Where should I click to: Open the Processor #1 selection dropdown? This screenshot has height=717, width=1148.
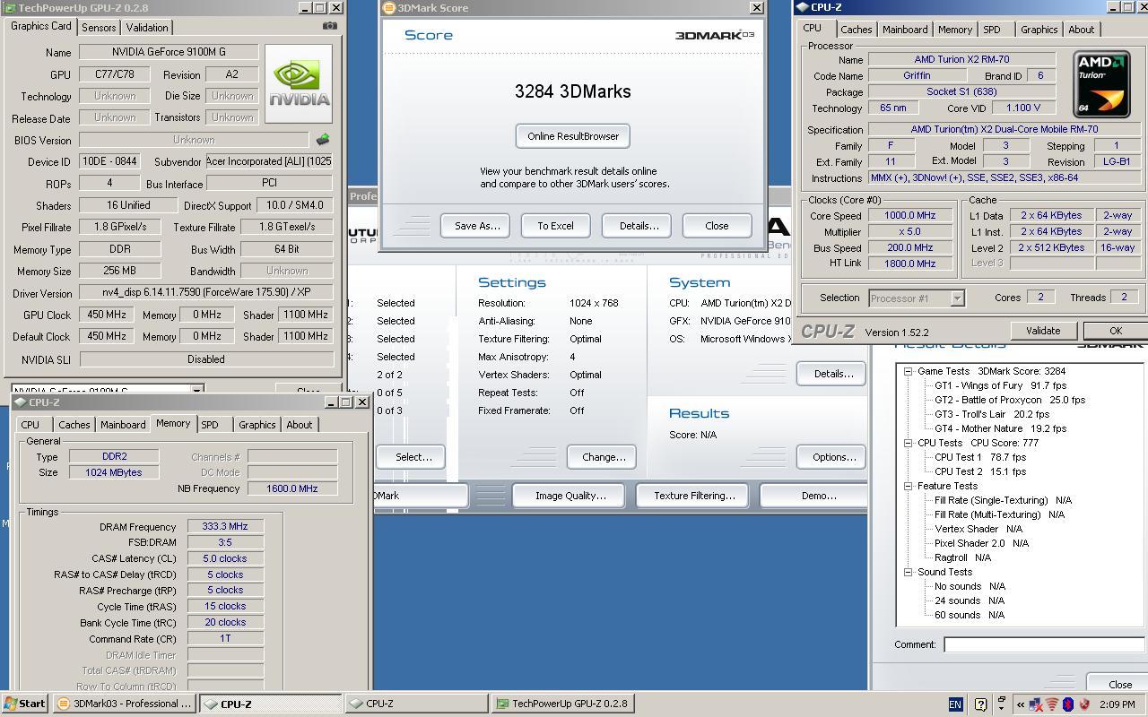pos(957,298)
